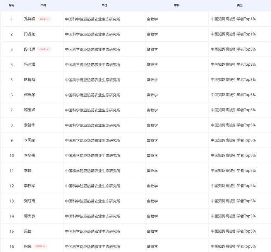The width and height of the screenshot is (271, 252).
Task: Open the entry for author 刘红南
Action: (29, 201)
